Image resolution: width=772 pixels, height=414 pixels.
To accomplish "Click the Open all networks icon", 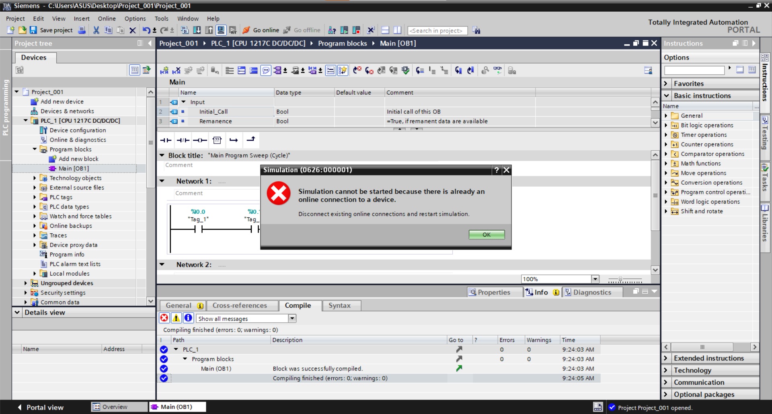I will (x=241, y=70).
